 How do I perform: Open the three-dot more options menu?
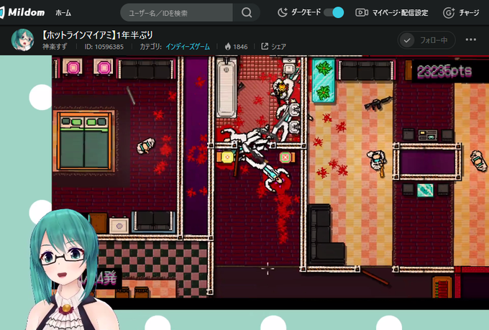(x=470, y=40)
